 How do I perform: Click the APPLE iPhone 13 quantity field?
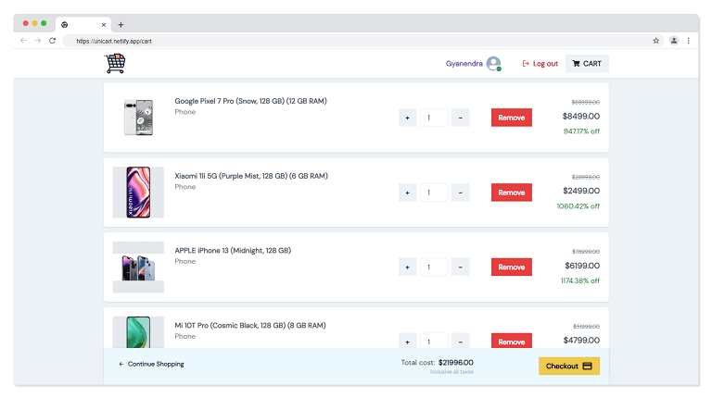click(x=433, y=267)
